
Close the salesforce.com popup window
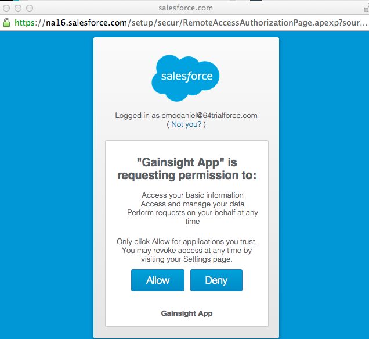[x=6, y=8]
